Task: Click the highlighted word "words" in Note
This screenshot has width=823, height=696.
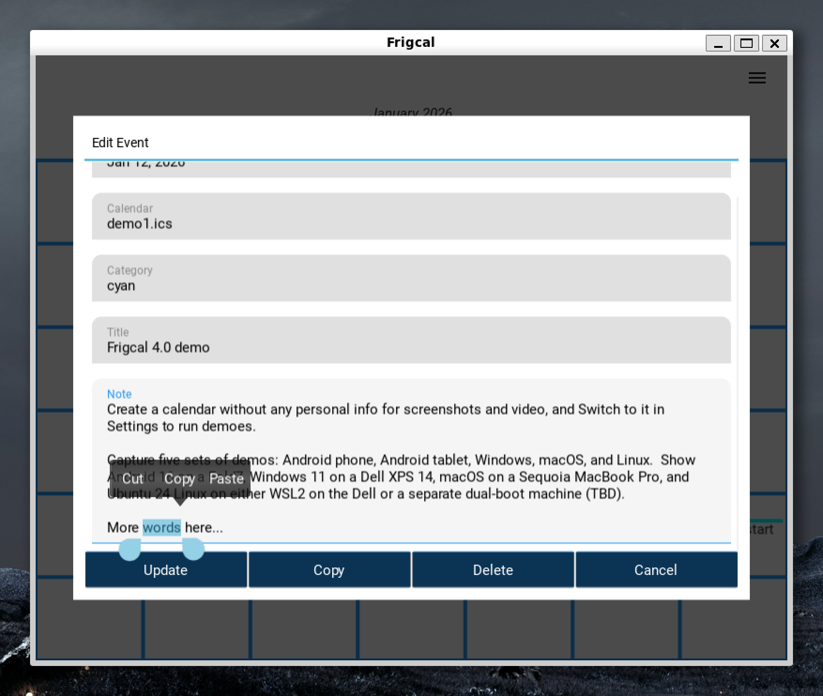Action: [x=161, y=528]
